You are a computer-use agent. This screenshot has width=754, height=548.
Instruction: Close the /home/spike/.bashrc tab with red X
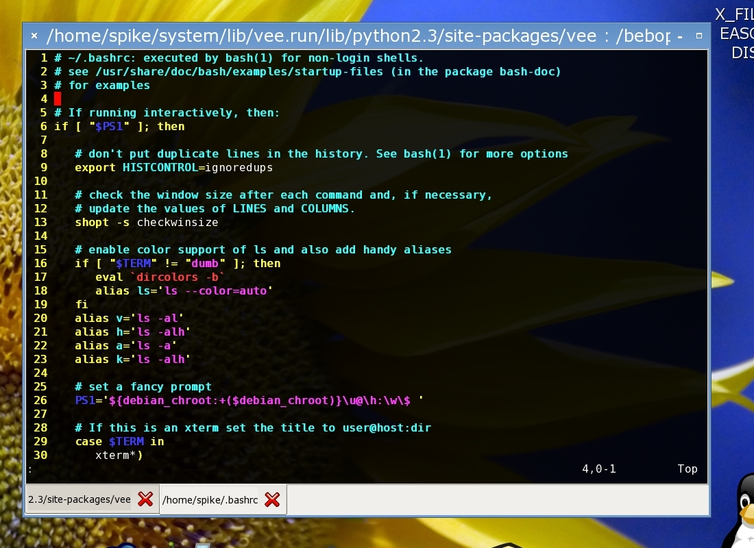pos(272,500)
